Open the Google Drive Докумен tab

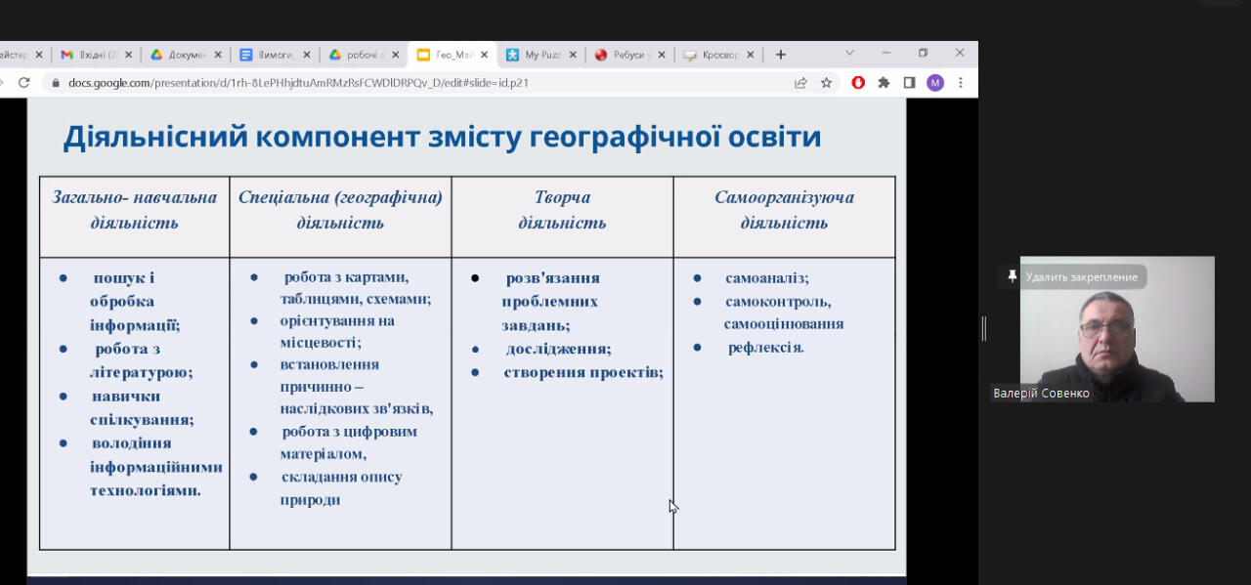click(179, 55)
